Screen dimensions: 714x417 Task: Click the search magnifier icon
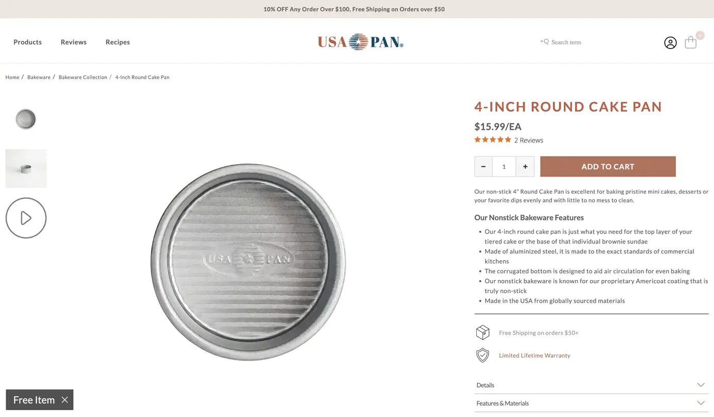tap(545, 42)
